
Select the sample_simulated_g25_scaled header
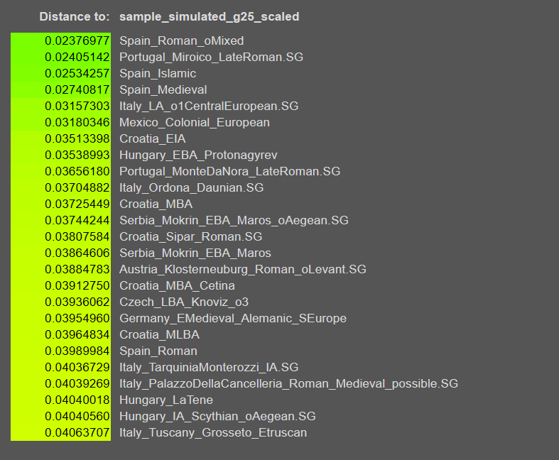click(x=209, y=16)
